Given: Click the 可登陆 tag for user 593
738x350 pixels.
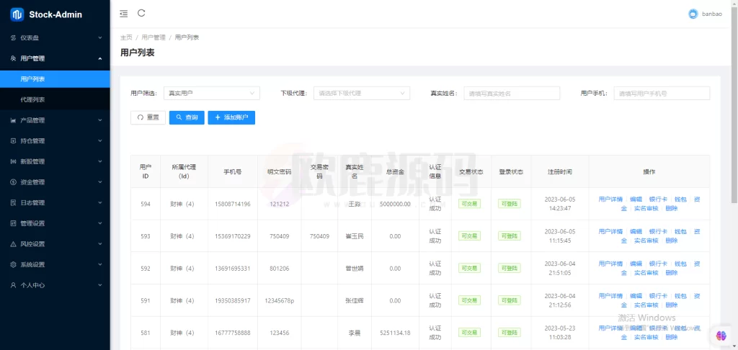Looking at the screenshot, I should 510,236.
